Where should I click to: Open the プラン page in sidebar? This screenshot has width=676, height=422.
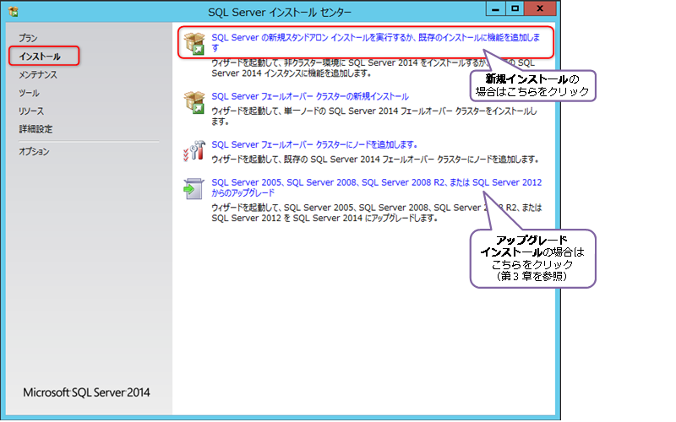pyautogui.click(x=28, y=38)
